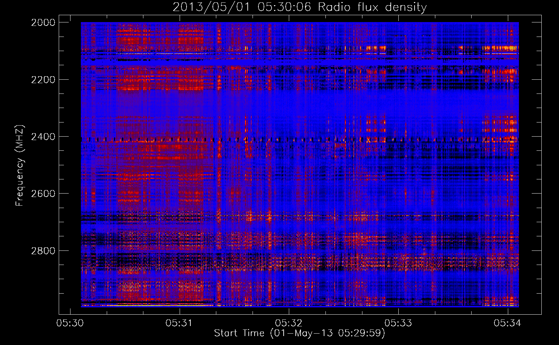The height and width of the screenshot is (345, 559).
Task: Click the 2800 frequency tick label
Action: (43, 251)
